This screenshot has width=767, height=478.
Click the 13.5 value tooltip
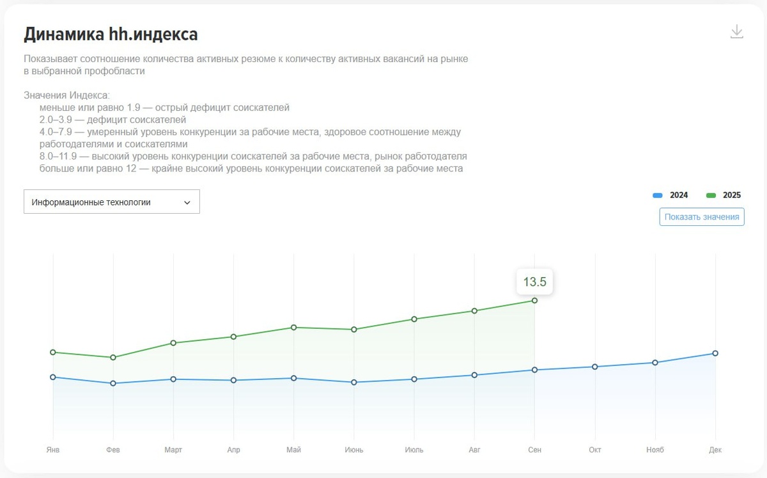tap(534, 282)
